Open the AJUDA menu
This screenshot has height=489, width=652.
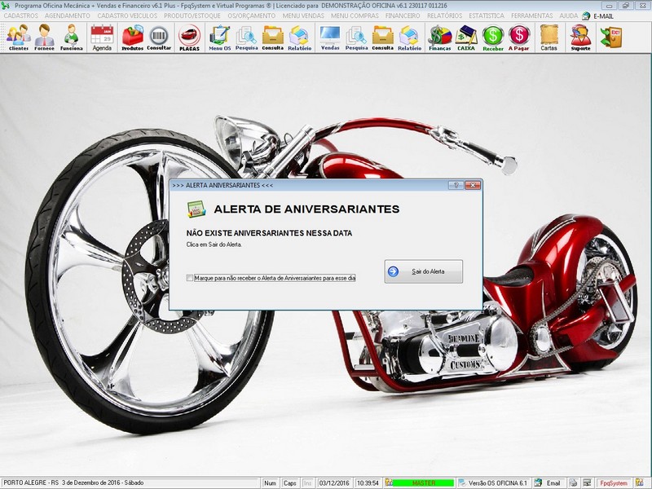pyautogui.click(x=568, y=15)
